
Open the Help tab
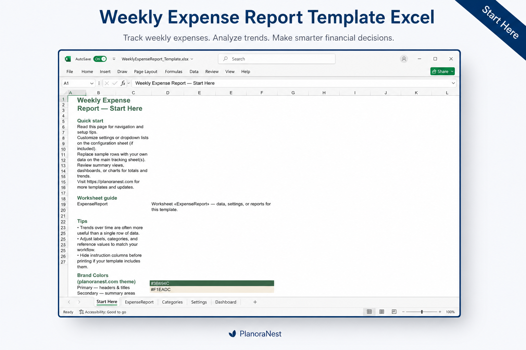point(246,71)
